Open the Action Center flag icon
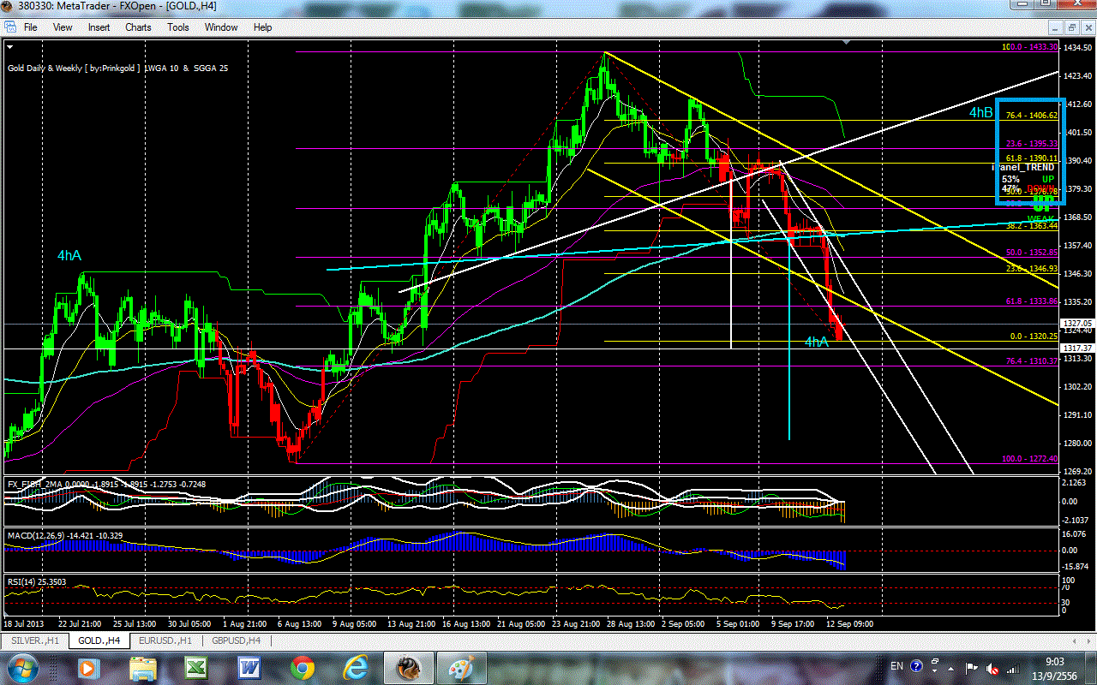Viewport: 1097px width, 685px height. click(972, 667)
